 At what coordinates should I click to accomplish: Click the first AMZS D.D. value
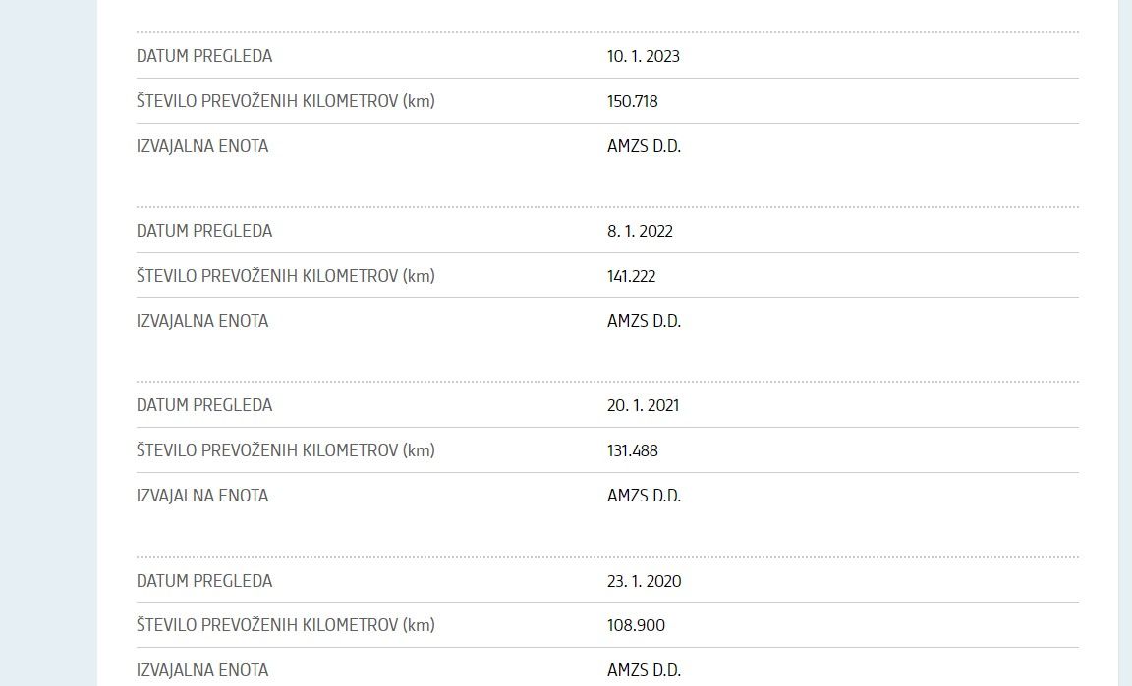[644, 145]
